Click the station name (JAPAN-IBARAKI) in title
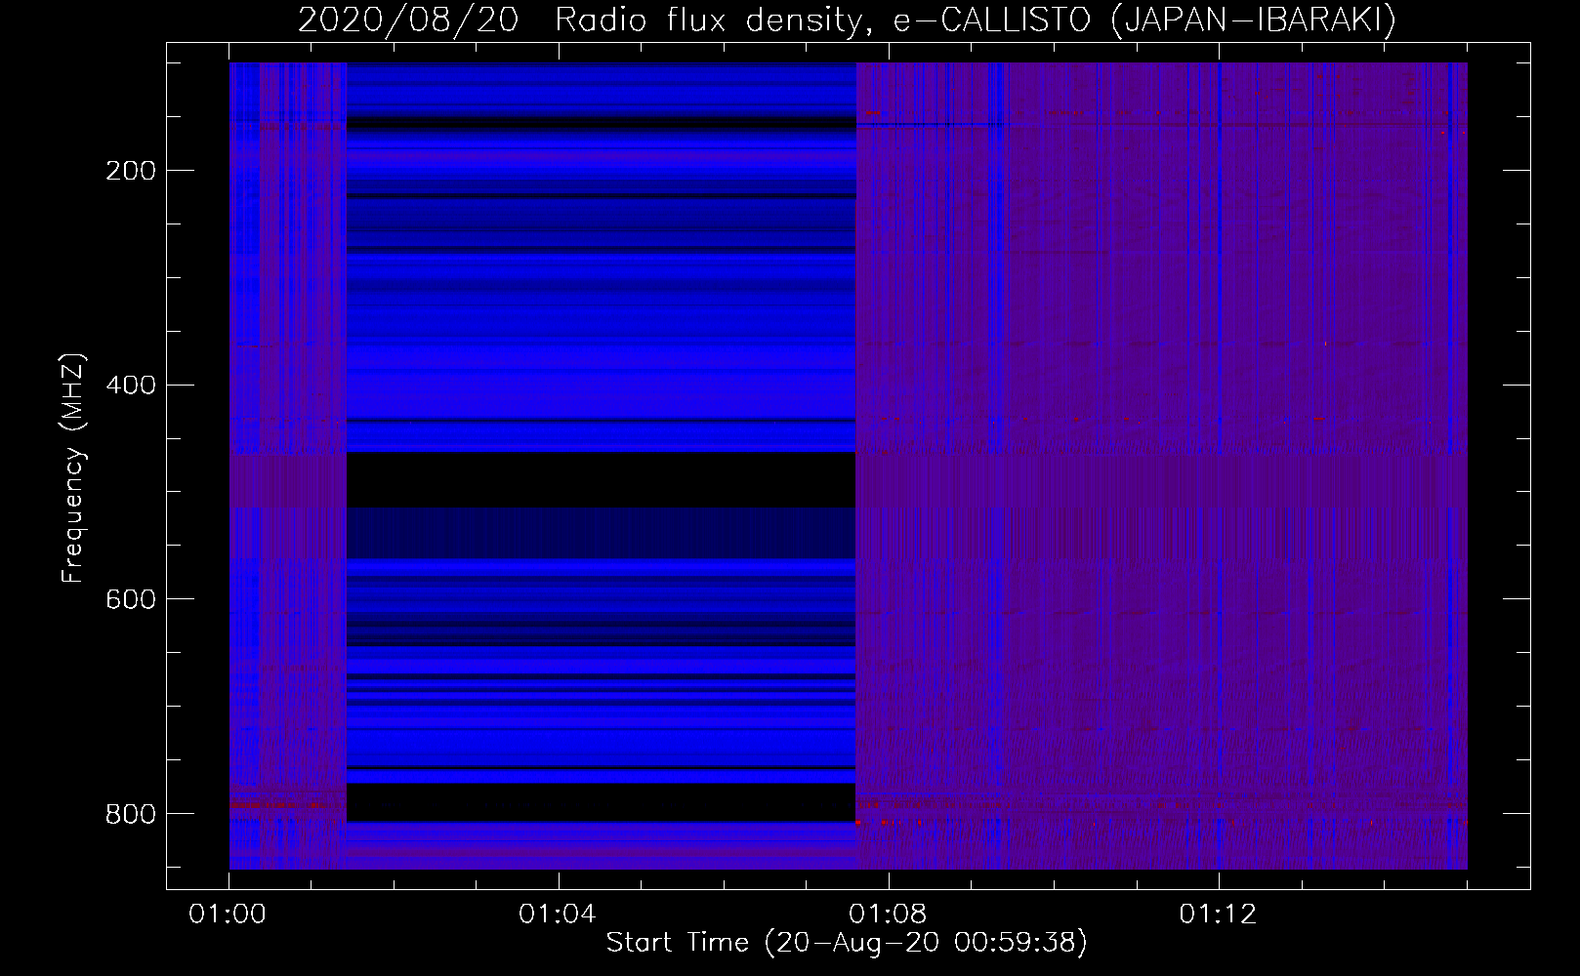Viewport: 1580px width, 976px height. tap(1253, 20)
